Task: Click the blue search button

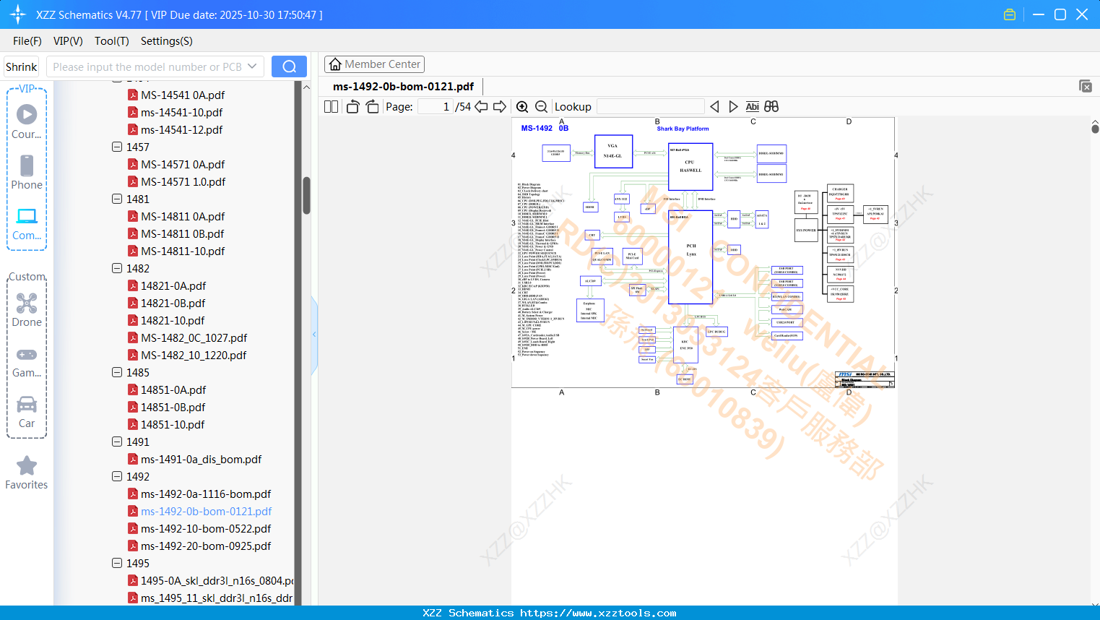Action: coord(289,66)
